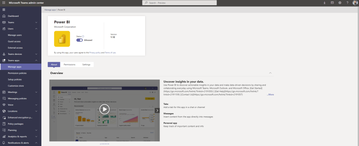Toggle the Allowed status switch
359x146 pixels.
tap(80, 40)
